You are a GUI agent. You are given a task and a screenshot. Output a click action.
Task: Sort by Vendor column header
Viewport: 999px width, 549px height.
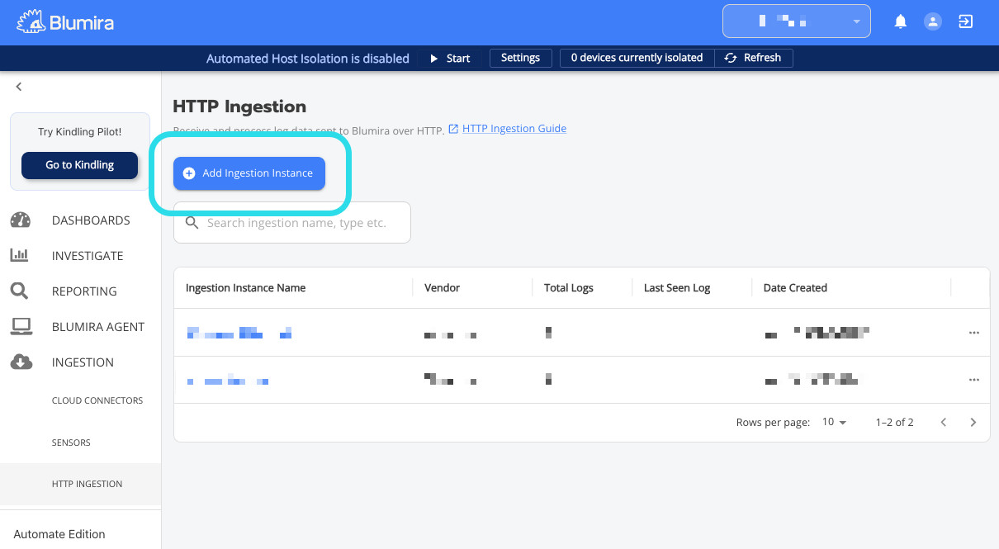point(442,288)
